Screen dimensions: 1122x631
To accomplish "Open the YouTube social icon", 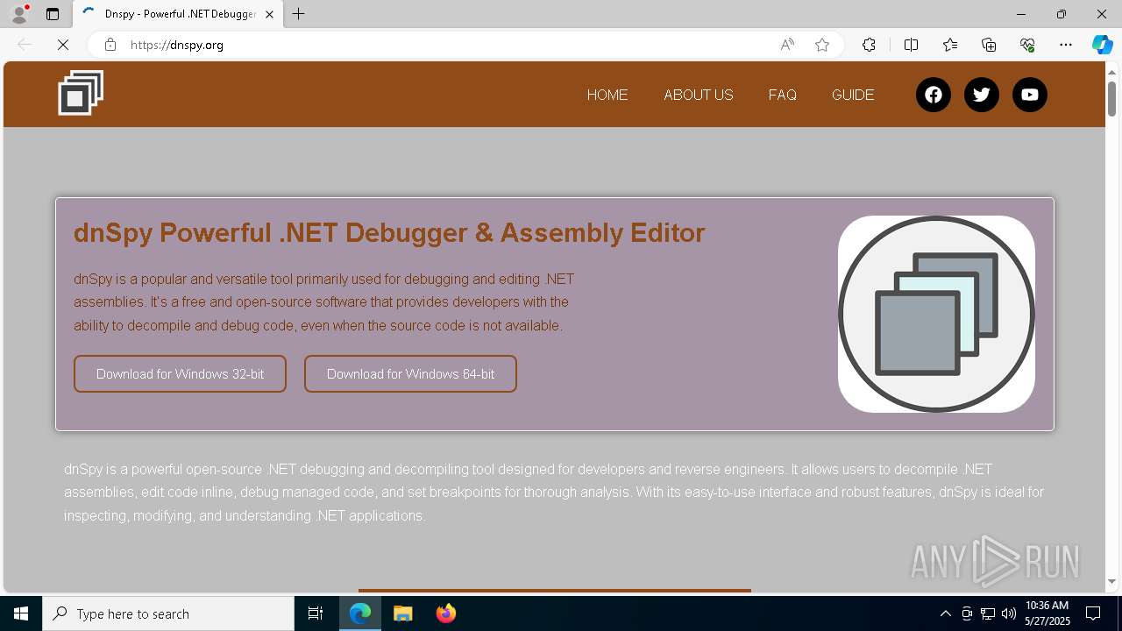I will (1030, 95).
